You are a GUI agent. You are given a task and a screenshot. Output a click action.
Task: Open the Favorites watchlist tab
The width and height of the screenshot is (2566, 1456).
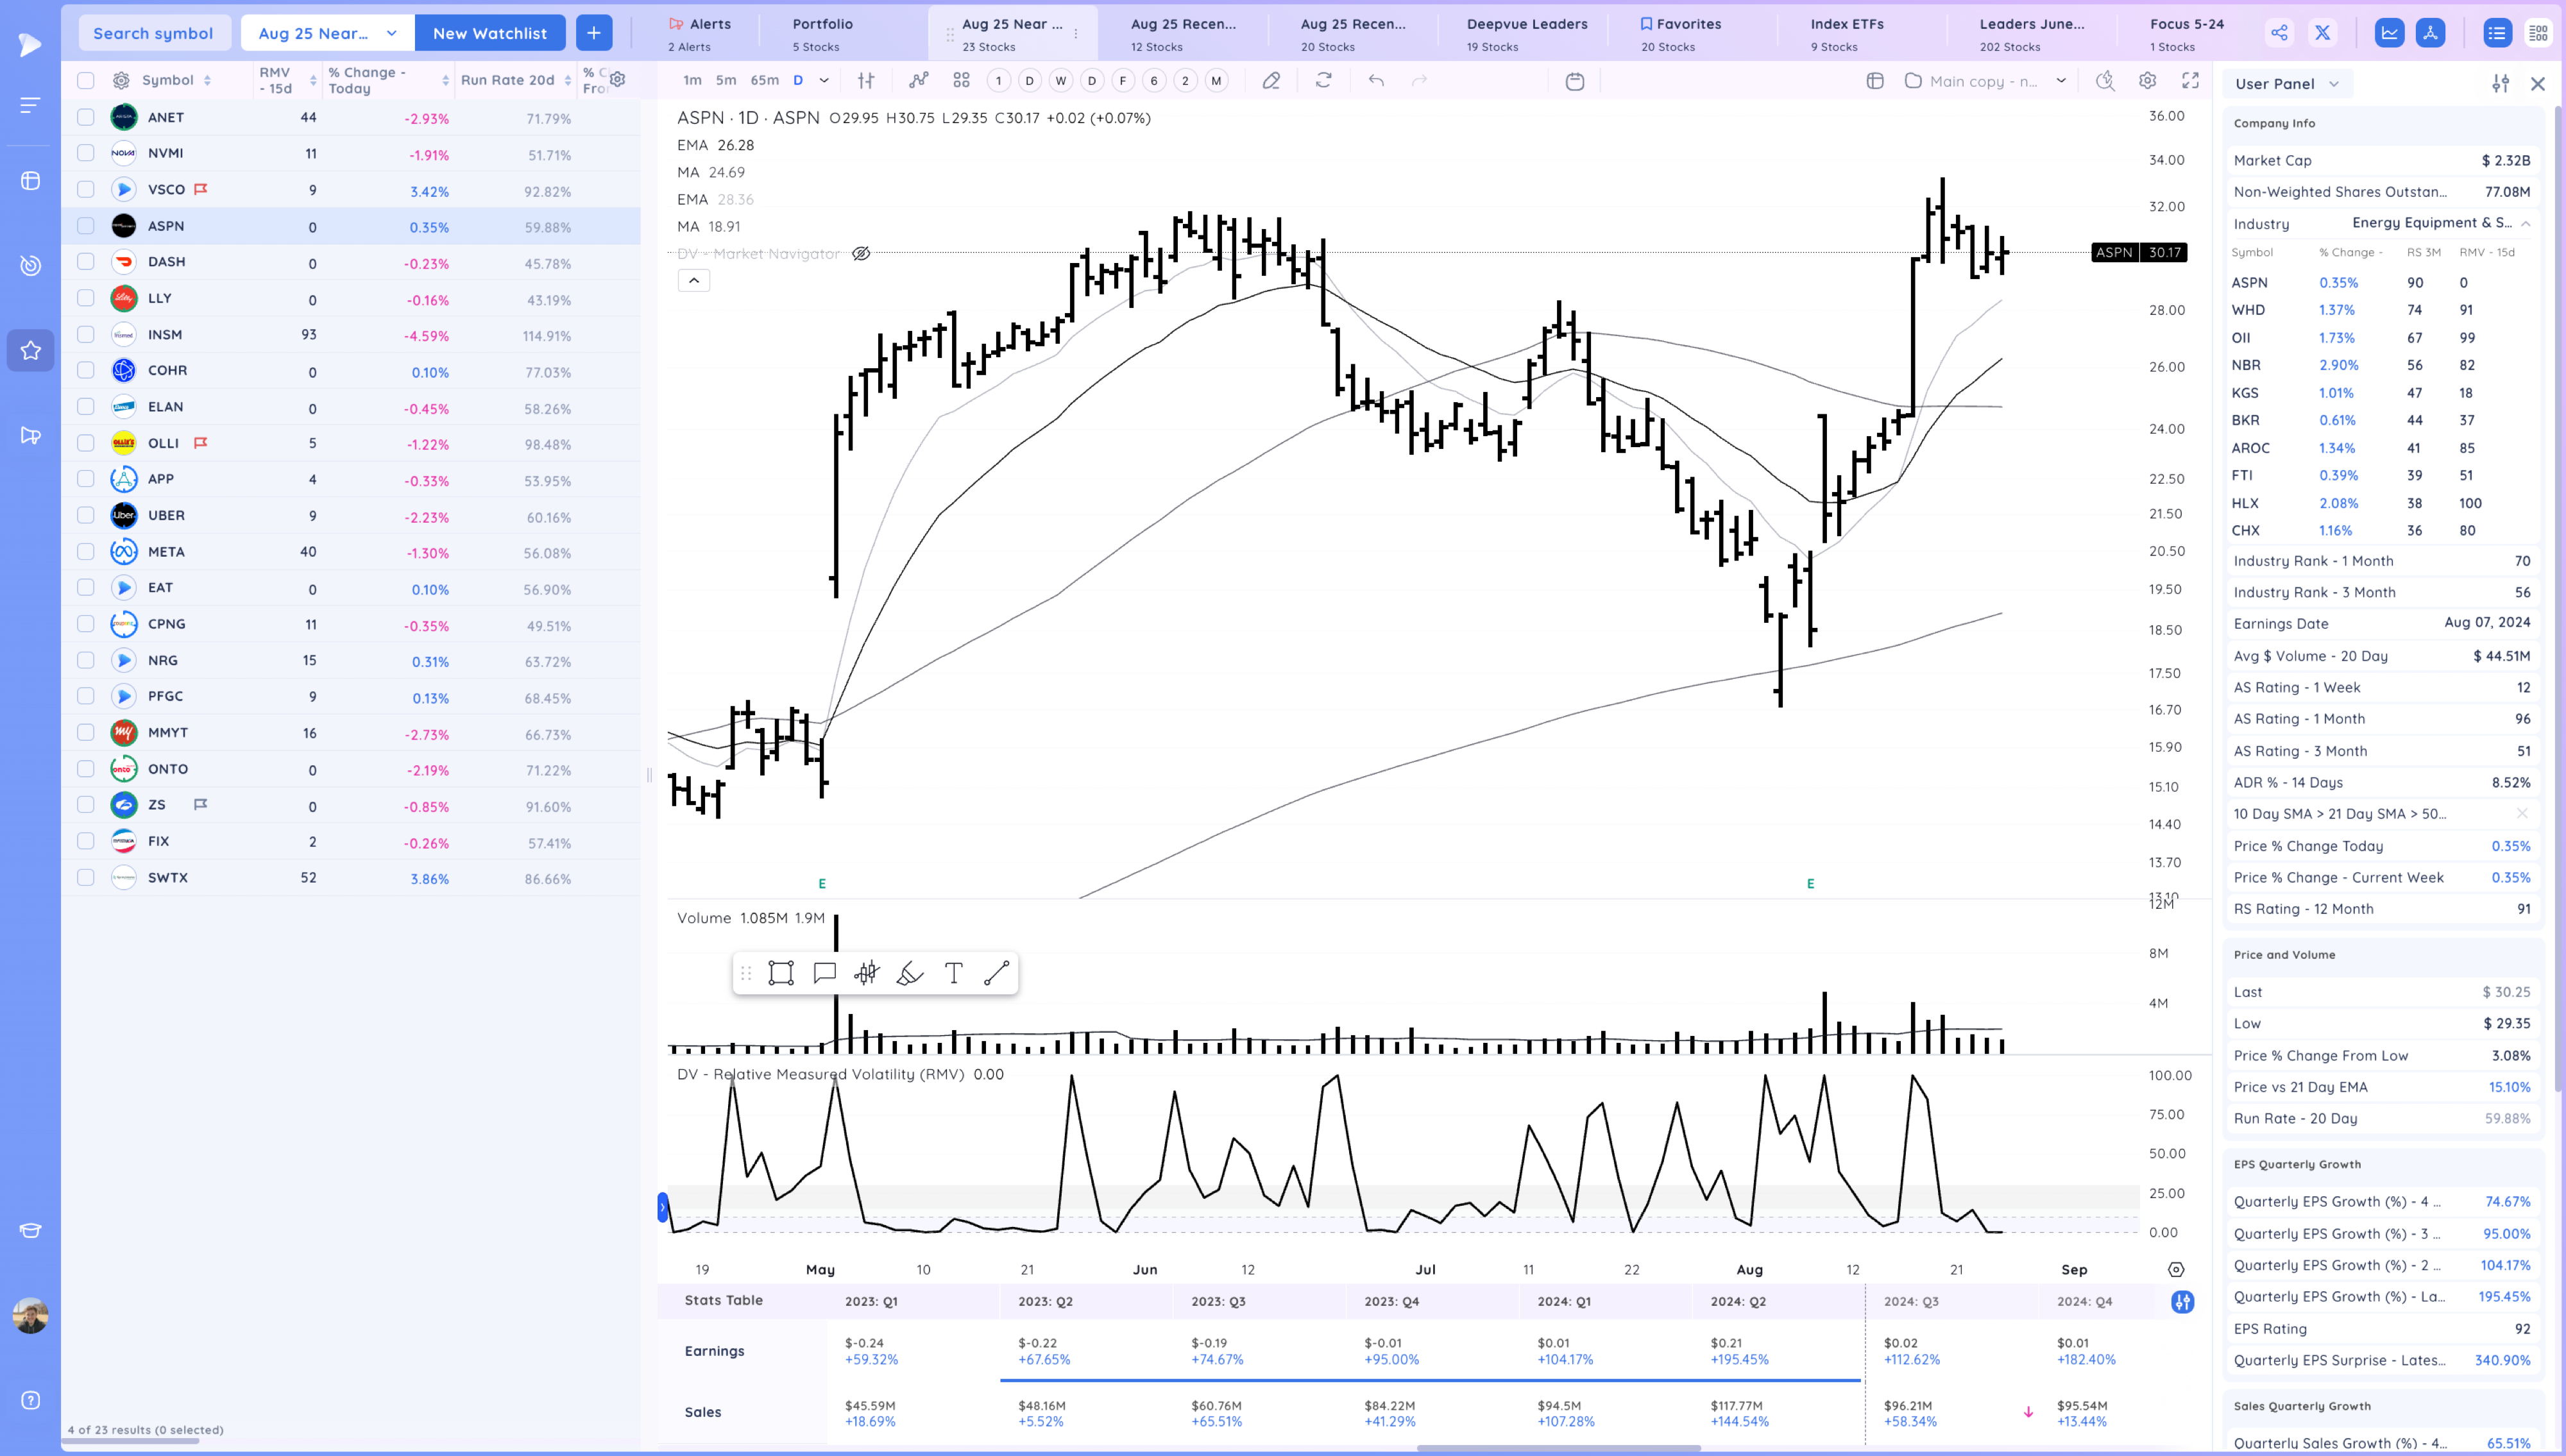[1688, 33]
